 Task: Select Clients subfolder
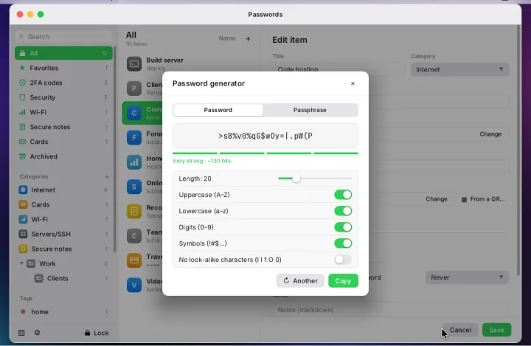[63, 278]
